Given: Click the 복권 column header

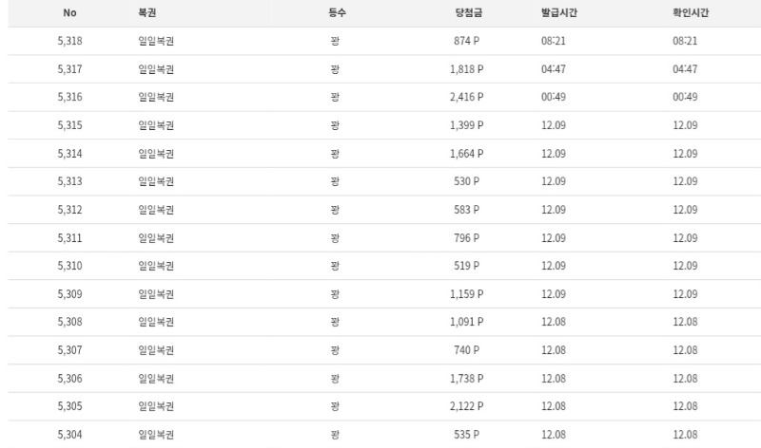Looking at the screenshot, I should tap(148, 13).
